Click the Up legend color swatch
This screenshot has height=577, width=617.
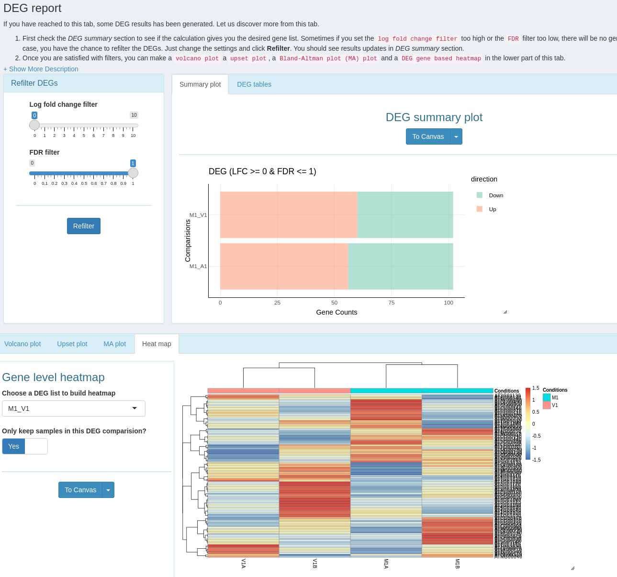click(479, 209)
